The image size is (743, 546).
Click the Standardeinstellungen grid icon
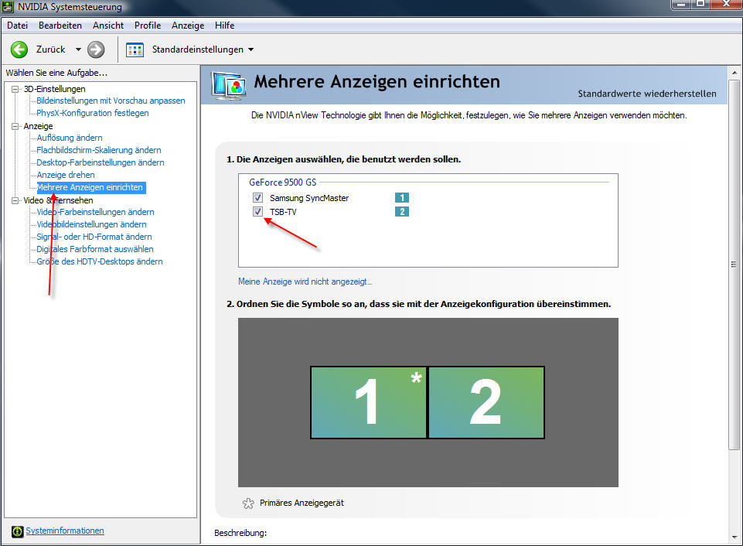(135, 49)
